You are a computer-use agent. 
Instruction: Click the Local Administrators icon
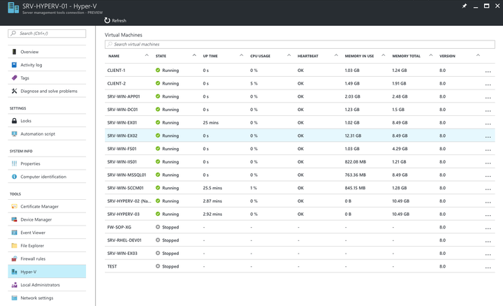click(x=14, y=285)
